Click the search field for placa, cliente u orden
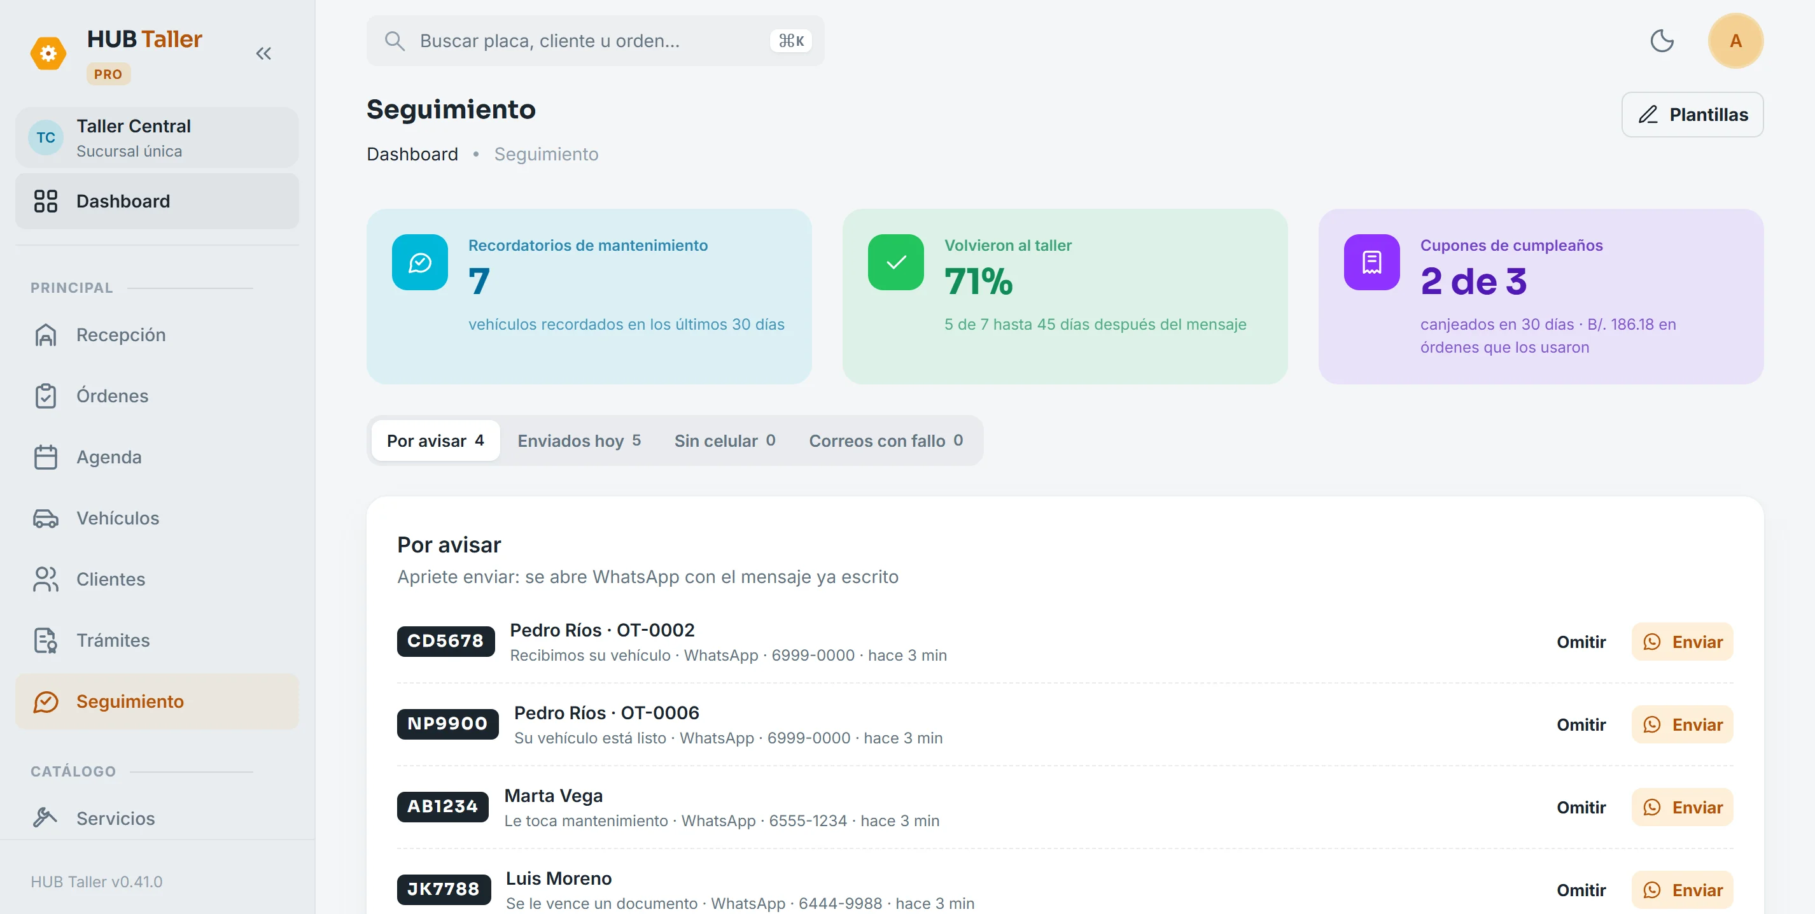This screenshot has width=1815, height=914. 596,41
